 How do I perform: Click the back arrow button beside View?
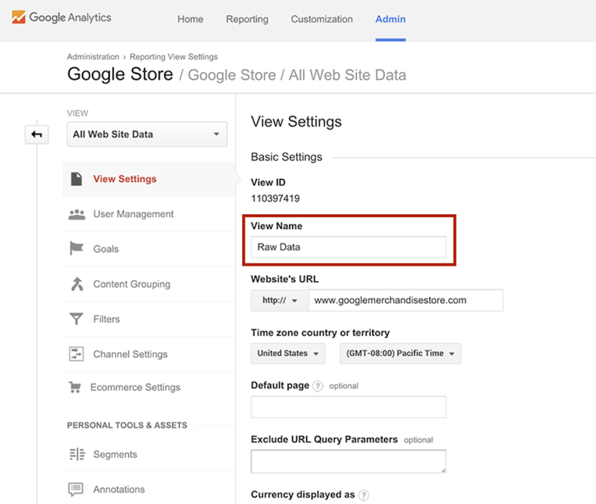37,134
